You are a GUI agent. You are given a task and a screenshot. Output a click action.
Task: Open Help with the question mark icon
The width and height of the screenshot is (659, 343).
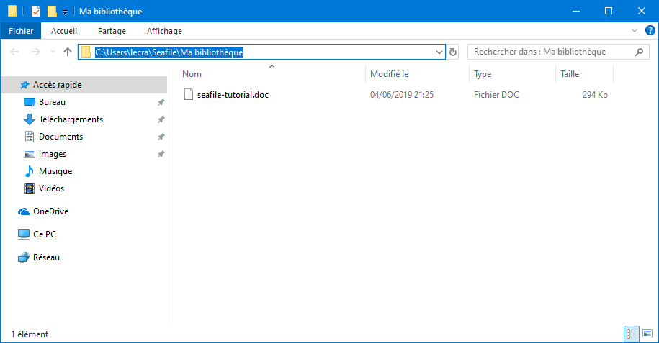click(650, 30)
